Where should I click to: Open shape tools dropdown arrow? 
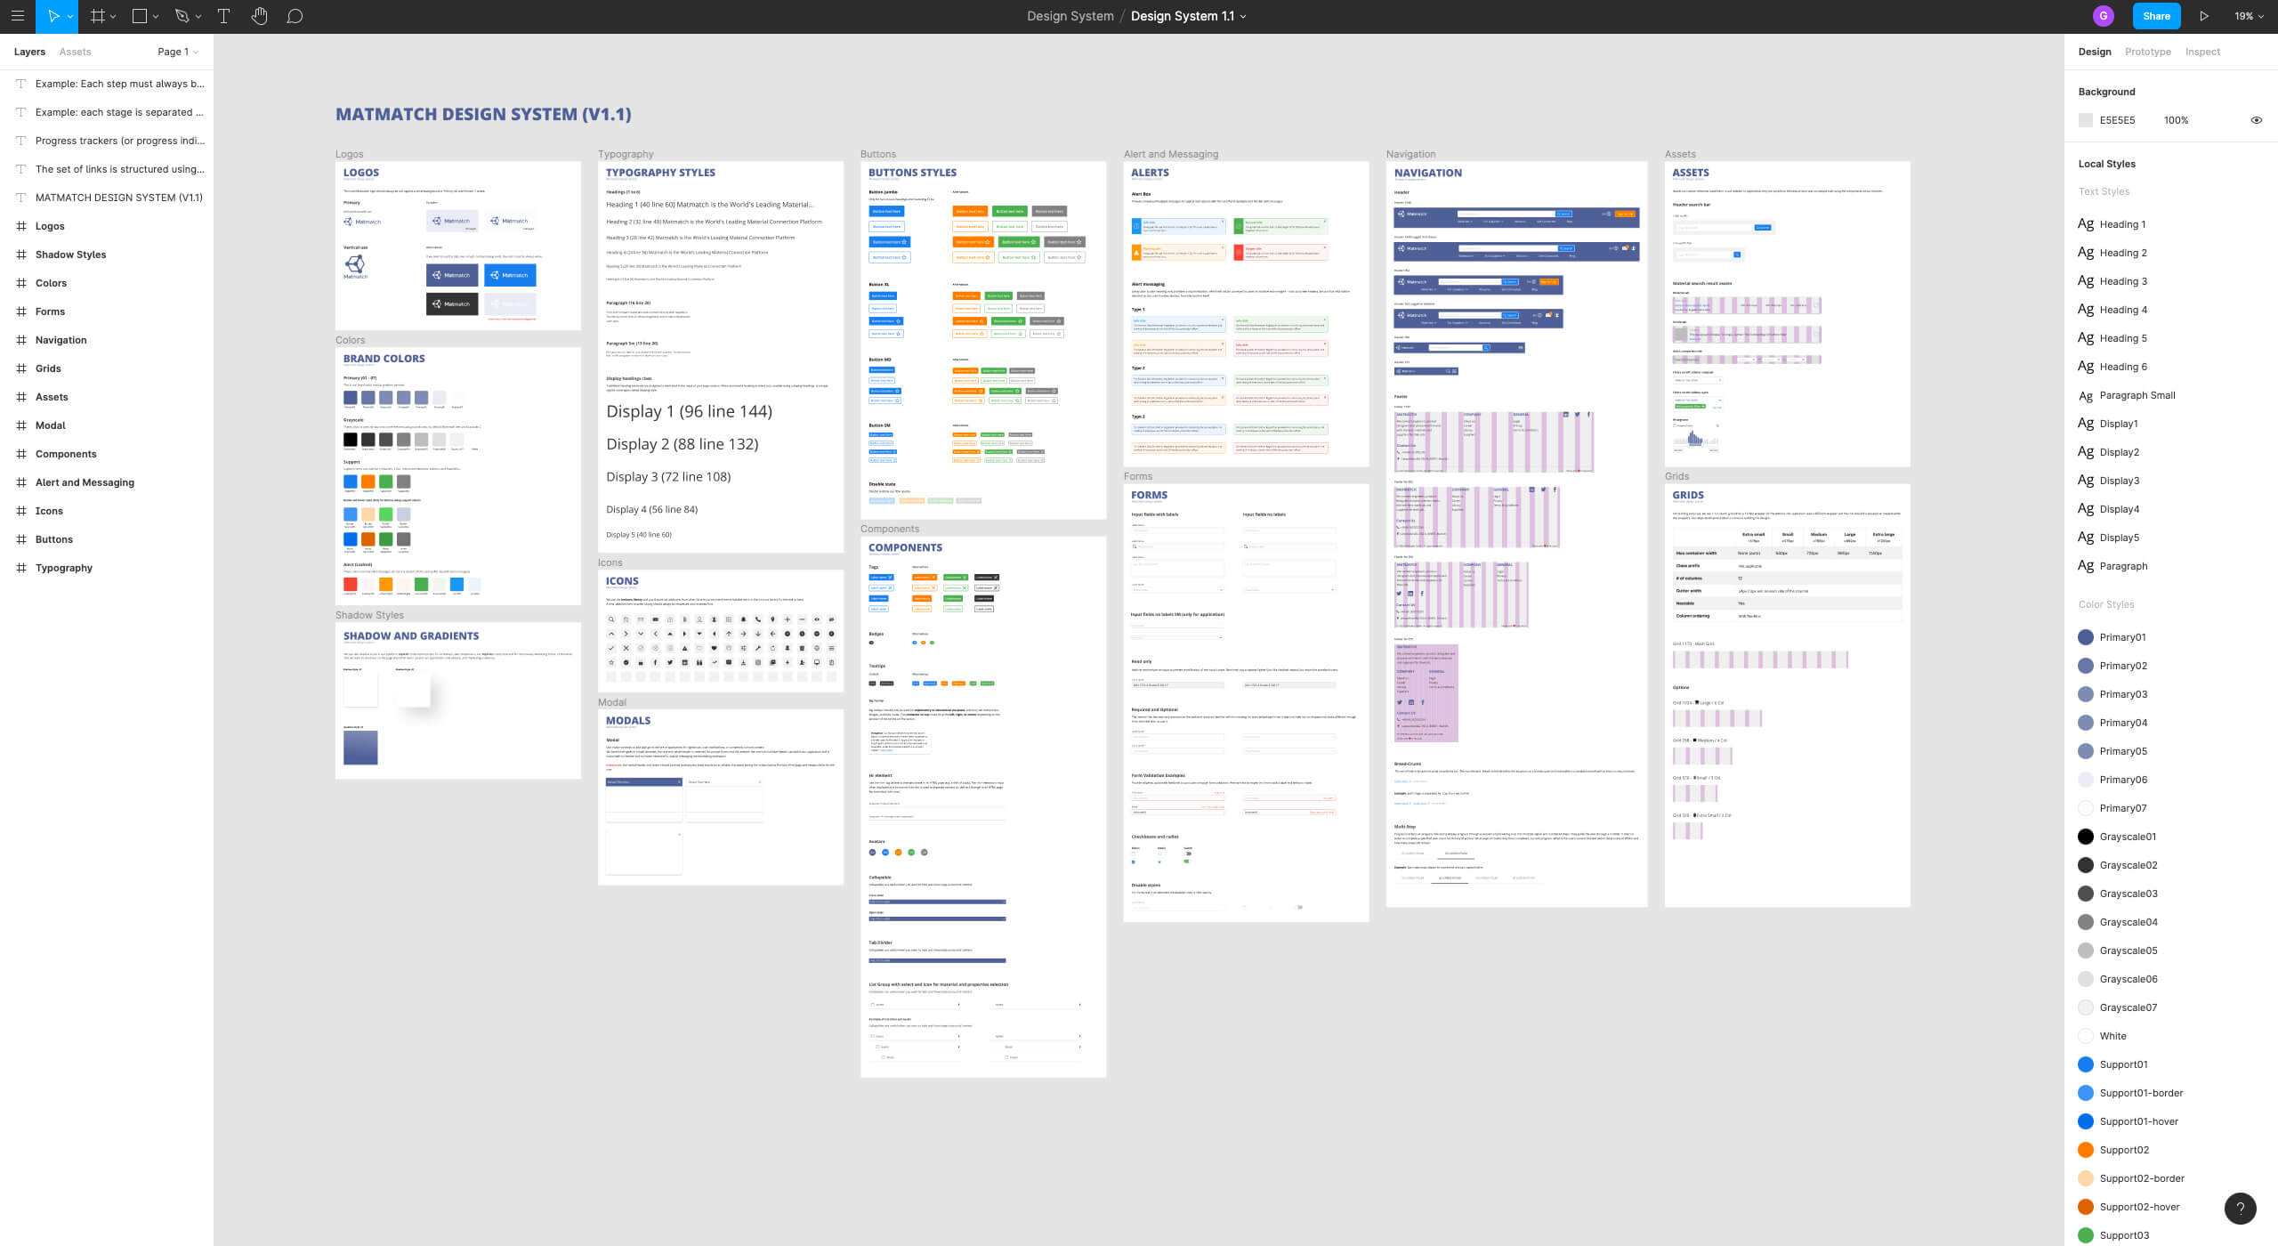click(x=156, y=17)
